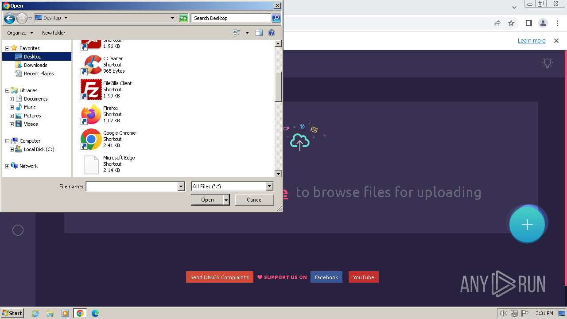Click Send DMCA Complaints button
This screenshot has width=567, height=319.
click(220, 277)
